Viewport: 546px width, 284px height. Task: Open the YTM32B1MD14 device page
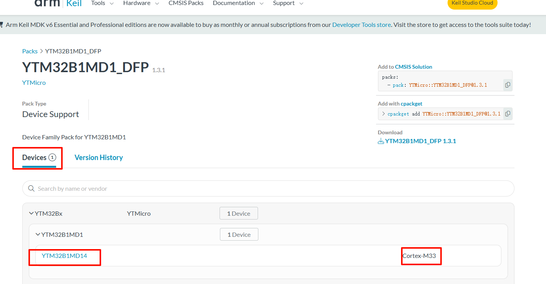click(x=64, y=256)
